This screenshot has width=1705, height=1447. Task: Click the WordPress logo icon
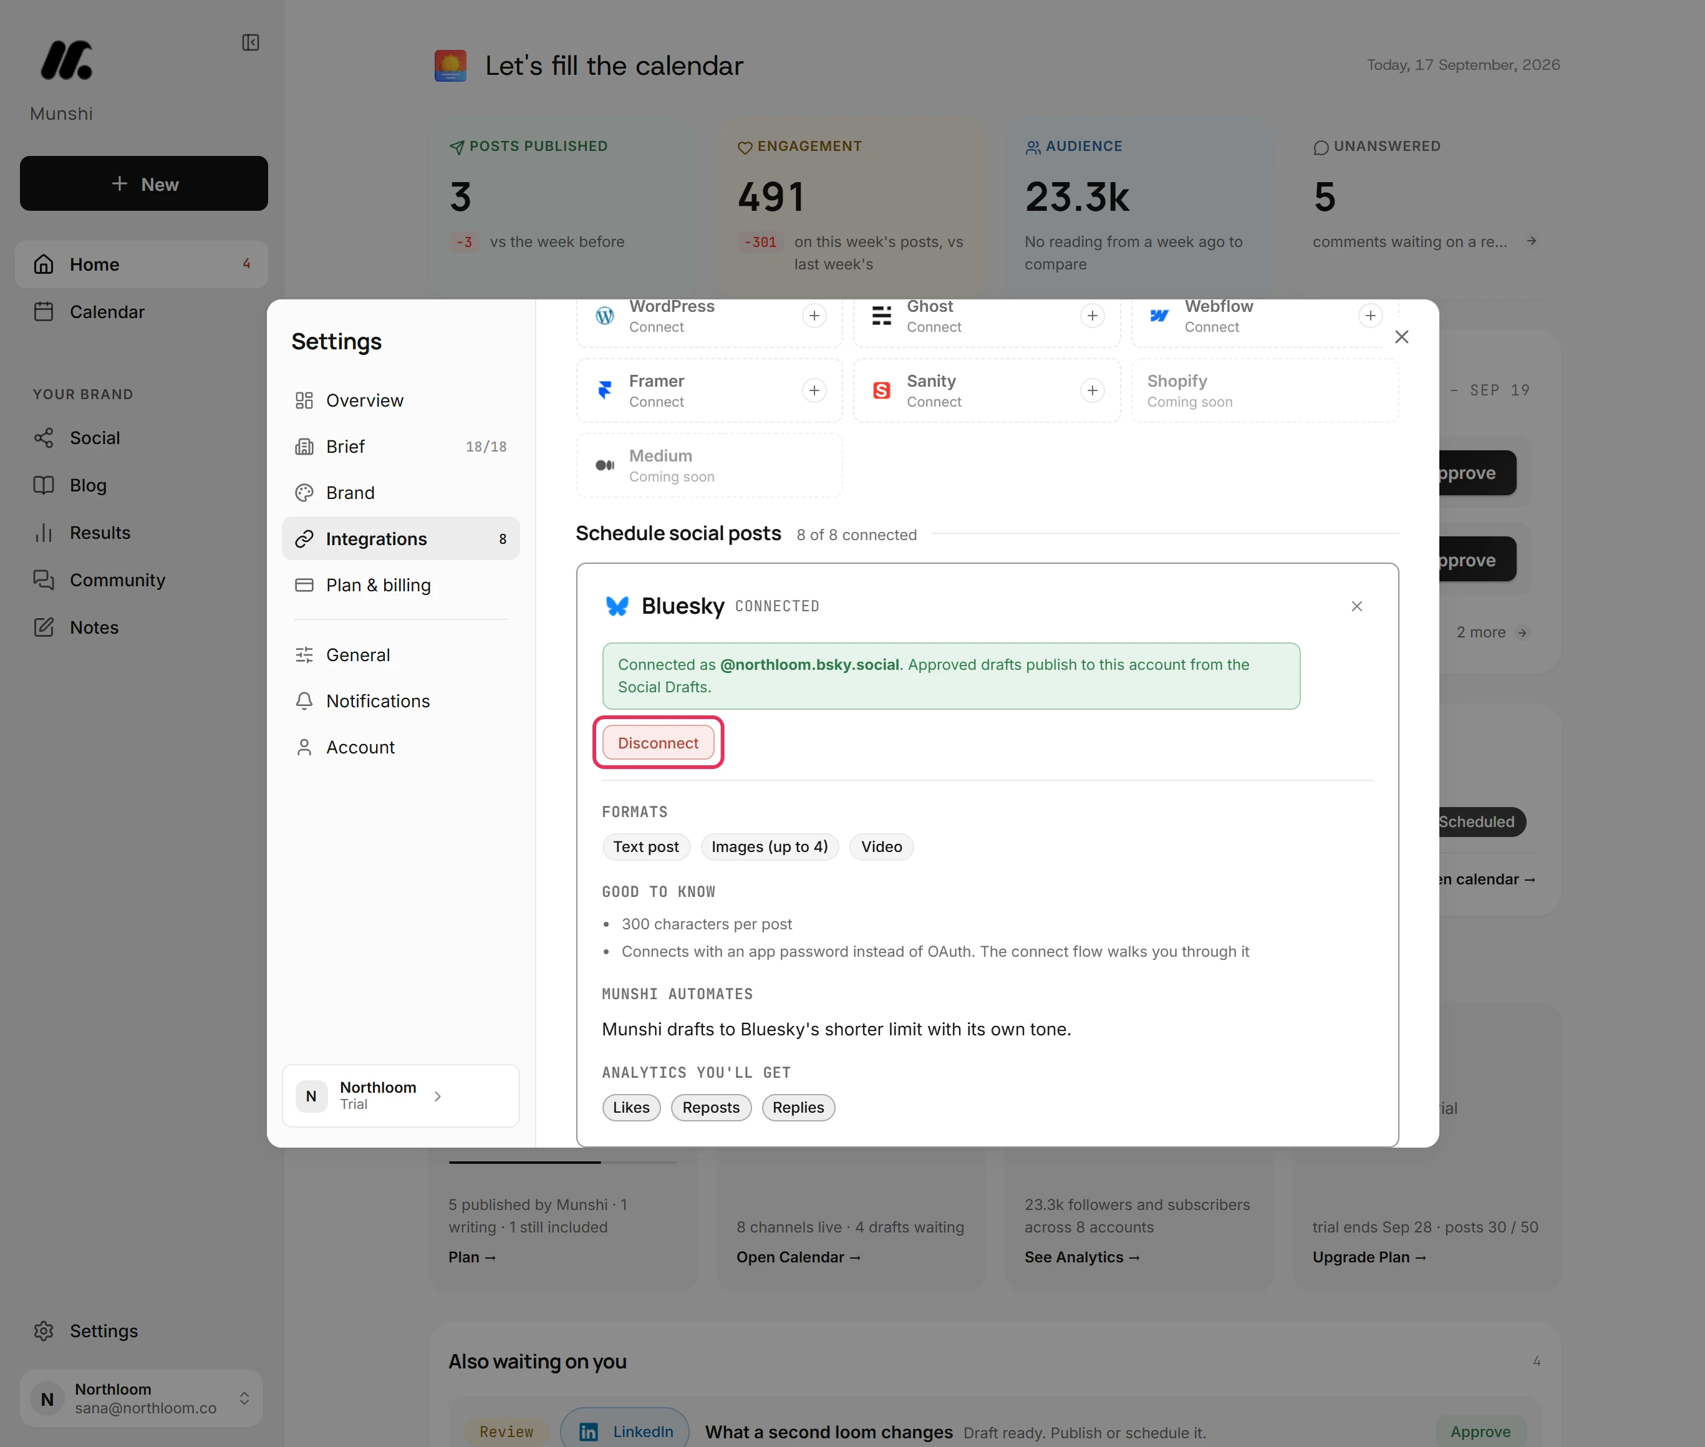click(x=604, y=316)
